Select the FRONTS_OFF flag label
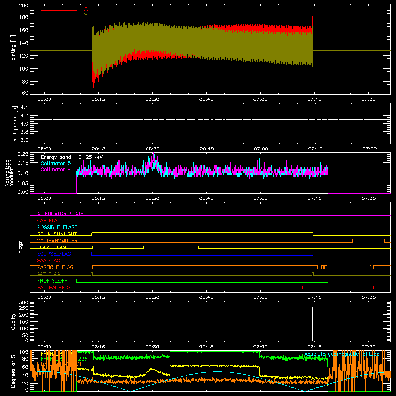Viewport: 396px width, 396px height. 52,281
